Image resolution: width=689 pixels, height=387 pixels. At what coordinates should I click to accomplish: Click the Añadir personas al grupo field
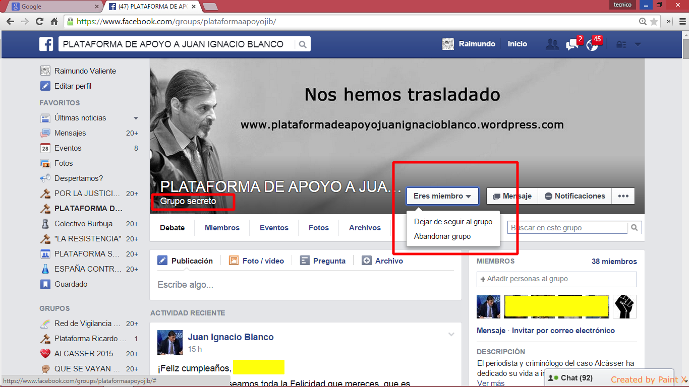tap(556, 279)
